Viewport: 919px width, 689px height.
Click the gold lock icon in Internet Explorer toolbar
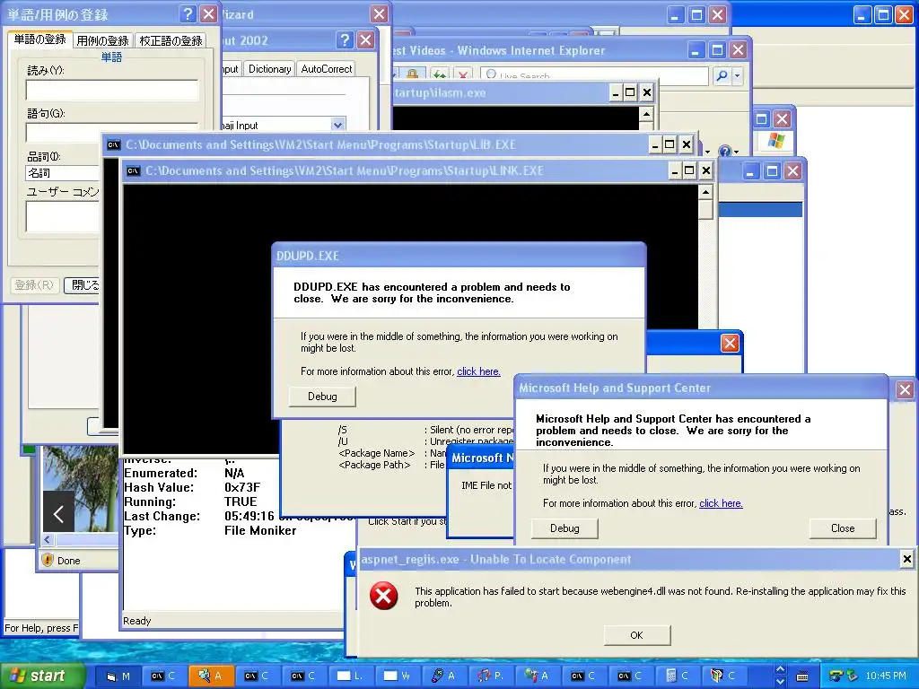412,74
